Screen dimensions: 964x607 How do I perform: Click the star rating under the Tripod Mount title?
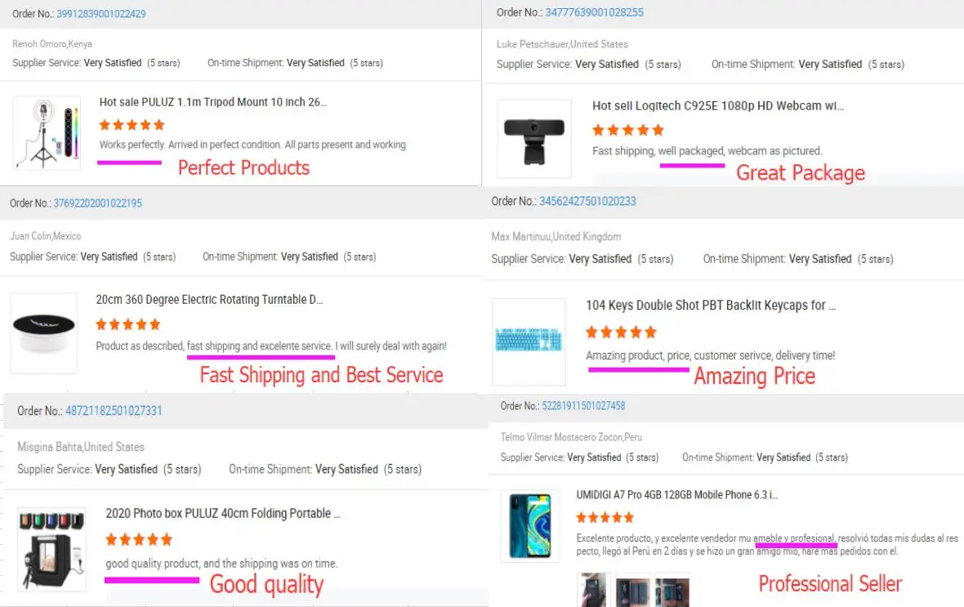coord(132,125)
